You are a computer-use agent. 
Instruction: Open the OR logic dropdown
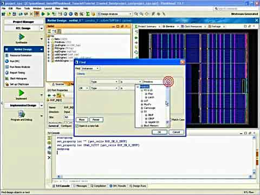84,88
